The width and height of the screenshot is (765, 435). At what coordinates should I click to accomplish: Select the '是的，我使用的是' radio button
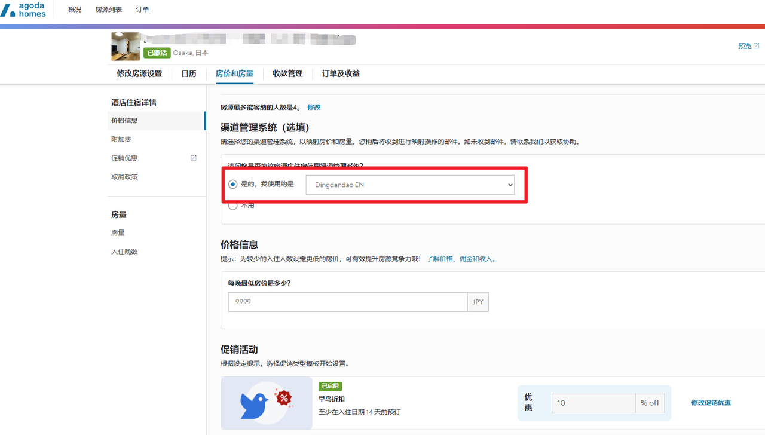point(233,185)
